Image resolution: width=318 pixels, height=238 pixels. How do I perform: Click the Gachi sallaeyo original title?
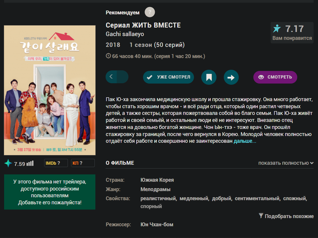click(x=125, y=34)
